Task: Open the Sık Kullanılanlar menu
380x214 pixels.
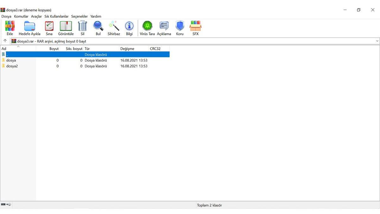Action: (56, 16)
